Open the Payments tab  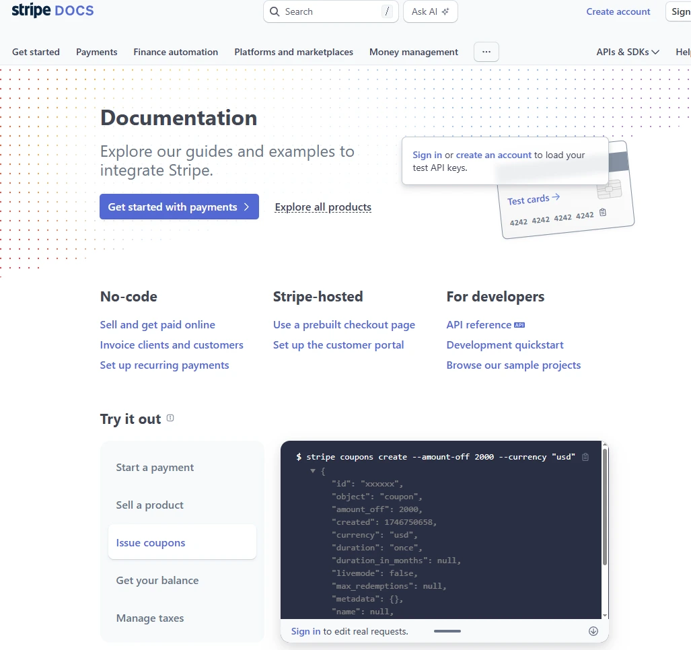[96, 52]
